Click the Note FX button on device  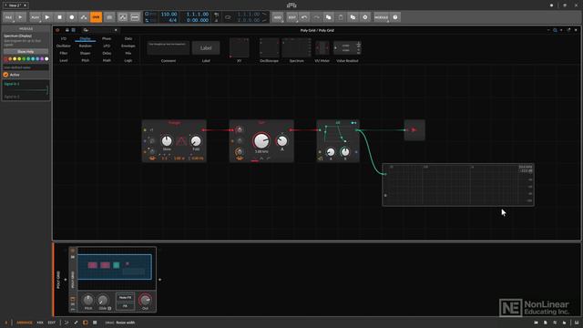click(126, 298)
